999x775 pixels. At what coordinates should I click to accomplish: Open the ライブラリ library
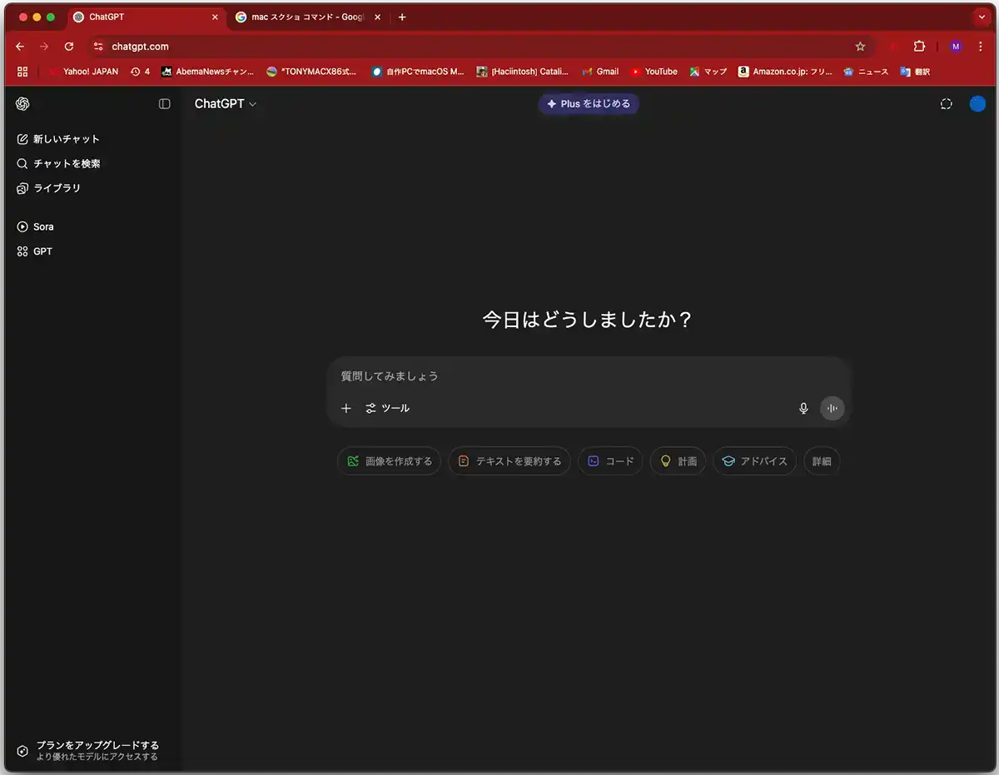point(49,188)
